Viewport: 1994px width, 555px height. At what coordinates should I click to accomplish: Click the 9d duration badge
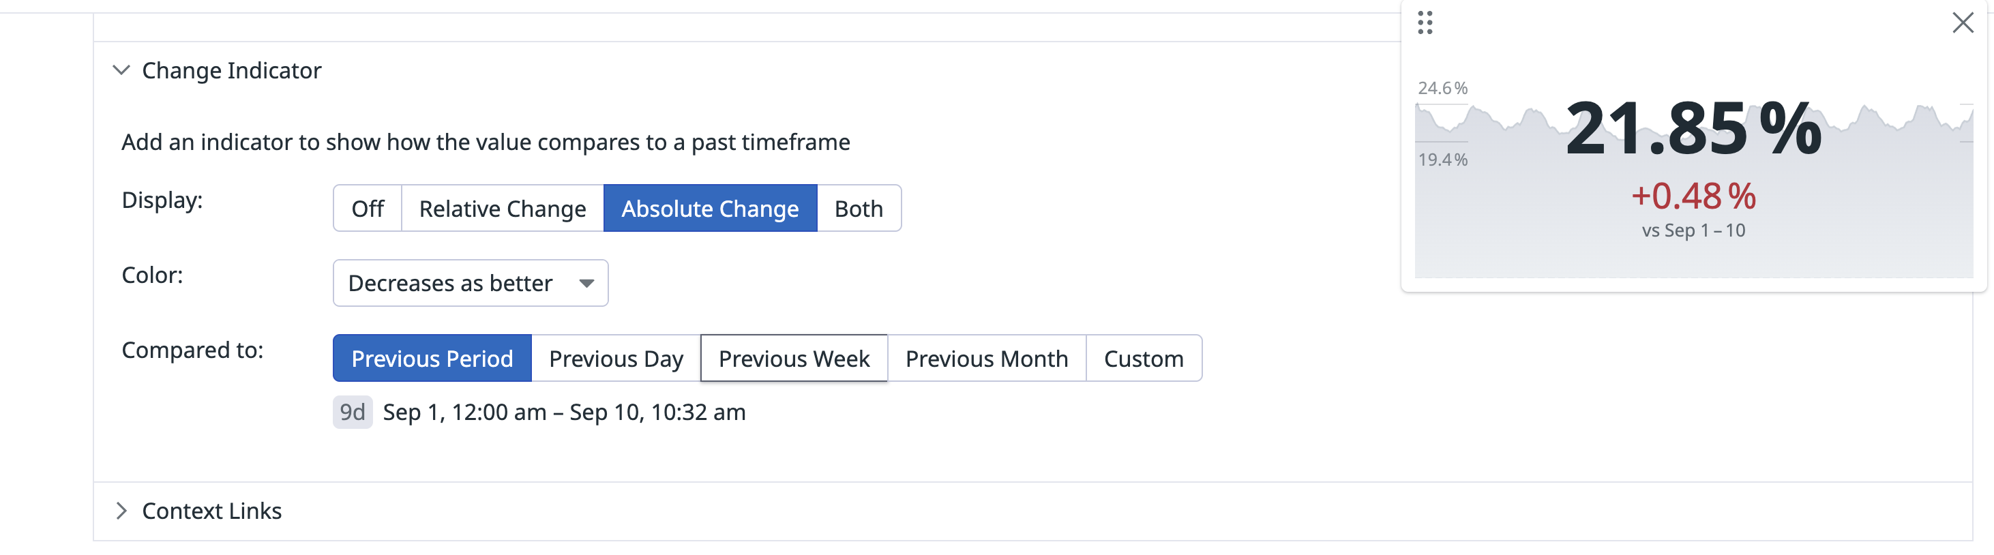(x=352, y=412)
